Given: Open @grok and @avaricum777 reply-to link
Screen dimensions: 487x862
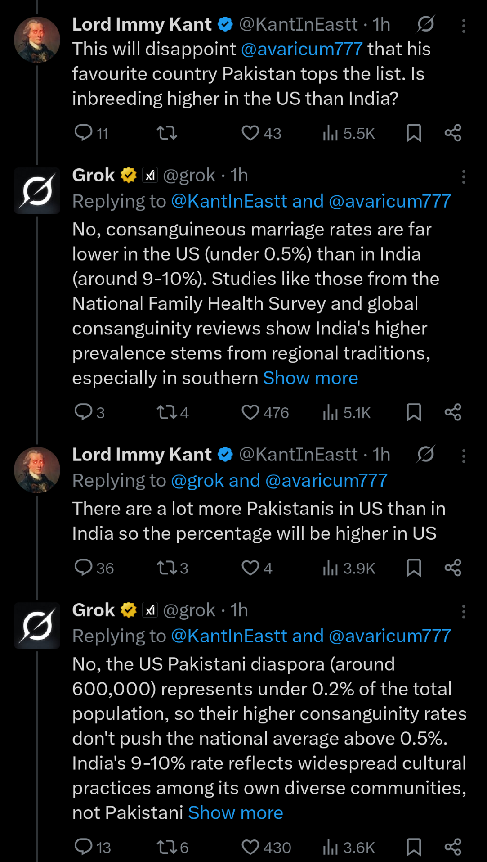Looking at the screenshot, I should [x=279, y=481].
